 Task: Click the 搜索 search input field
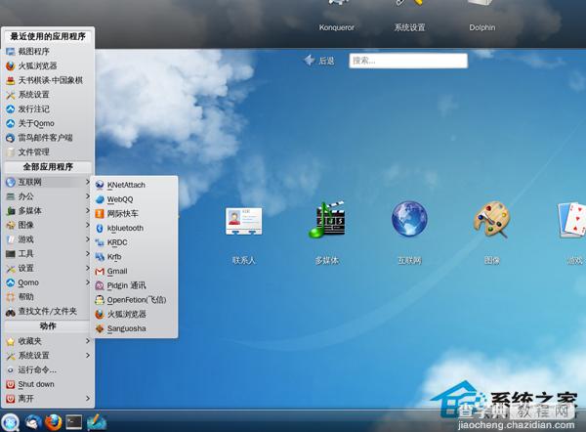coord(408,61)
